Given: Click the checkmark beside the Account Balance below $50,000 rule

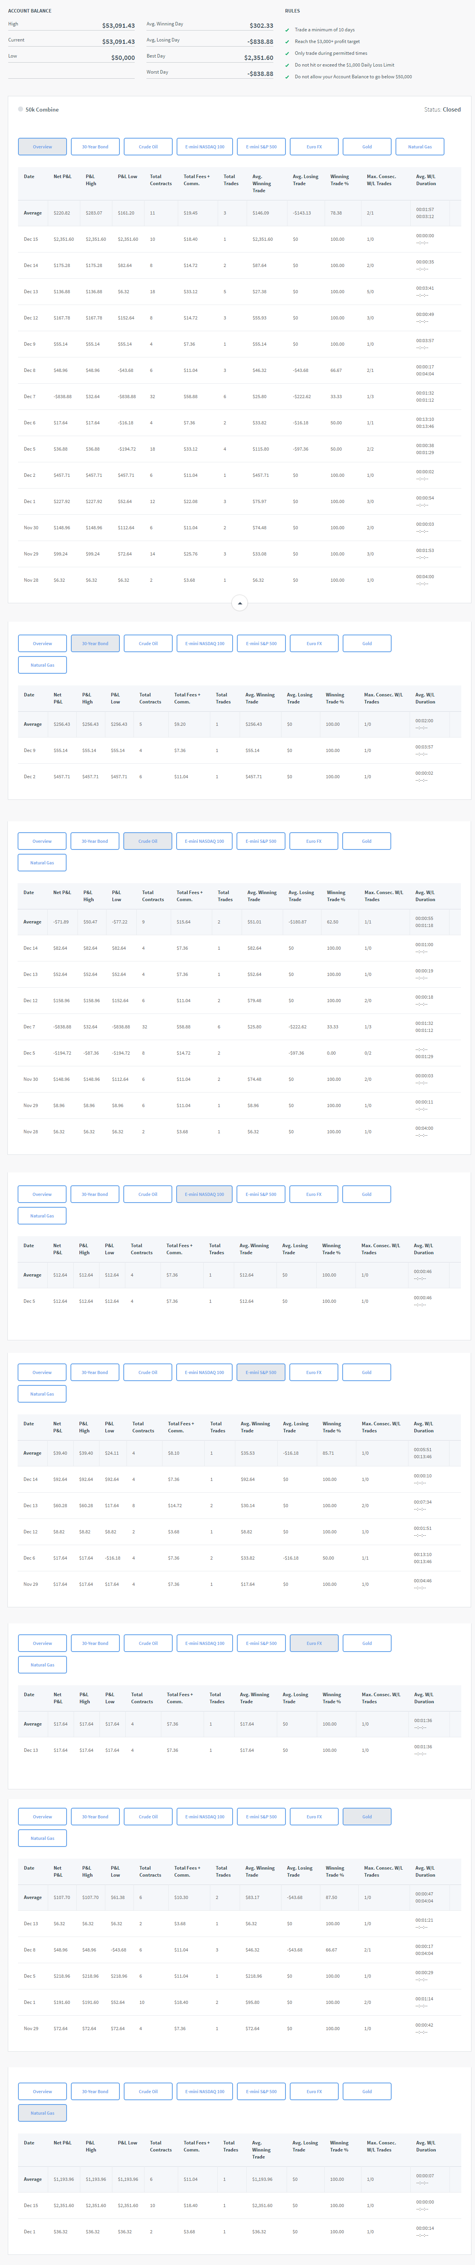Looking at the screenshot, I should tap(288, 76).
